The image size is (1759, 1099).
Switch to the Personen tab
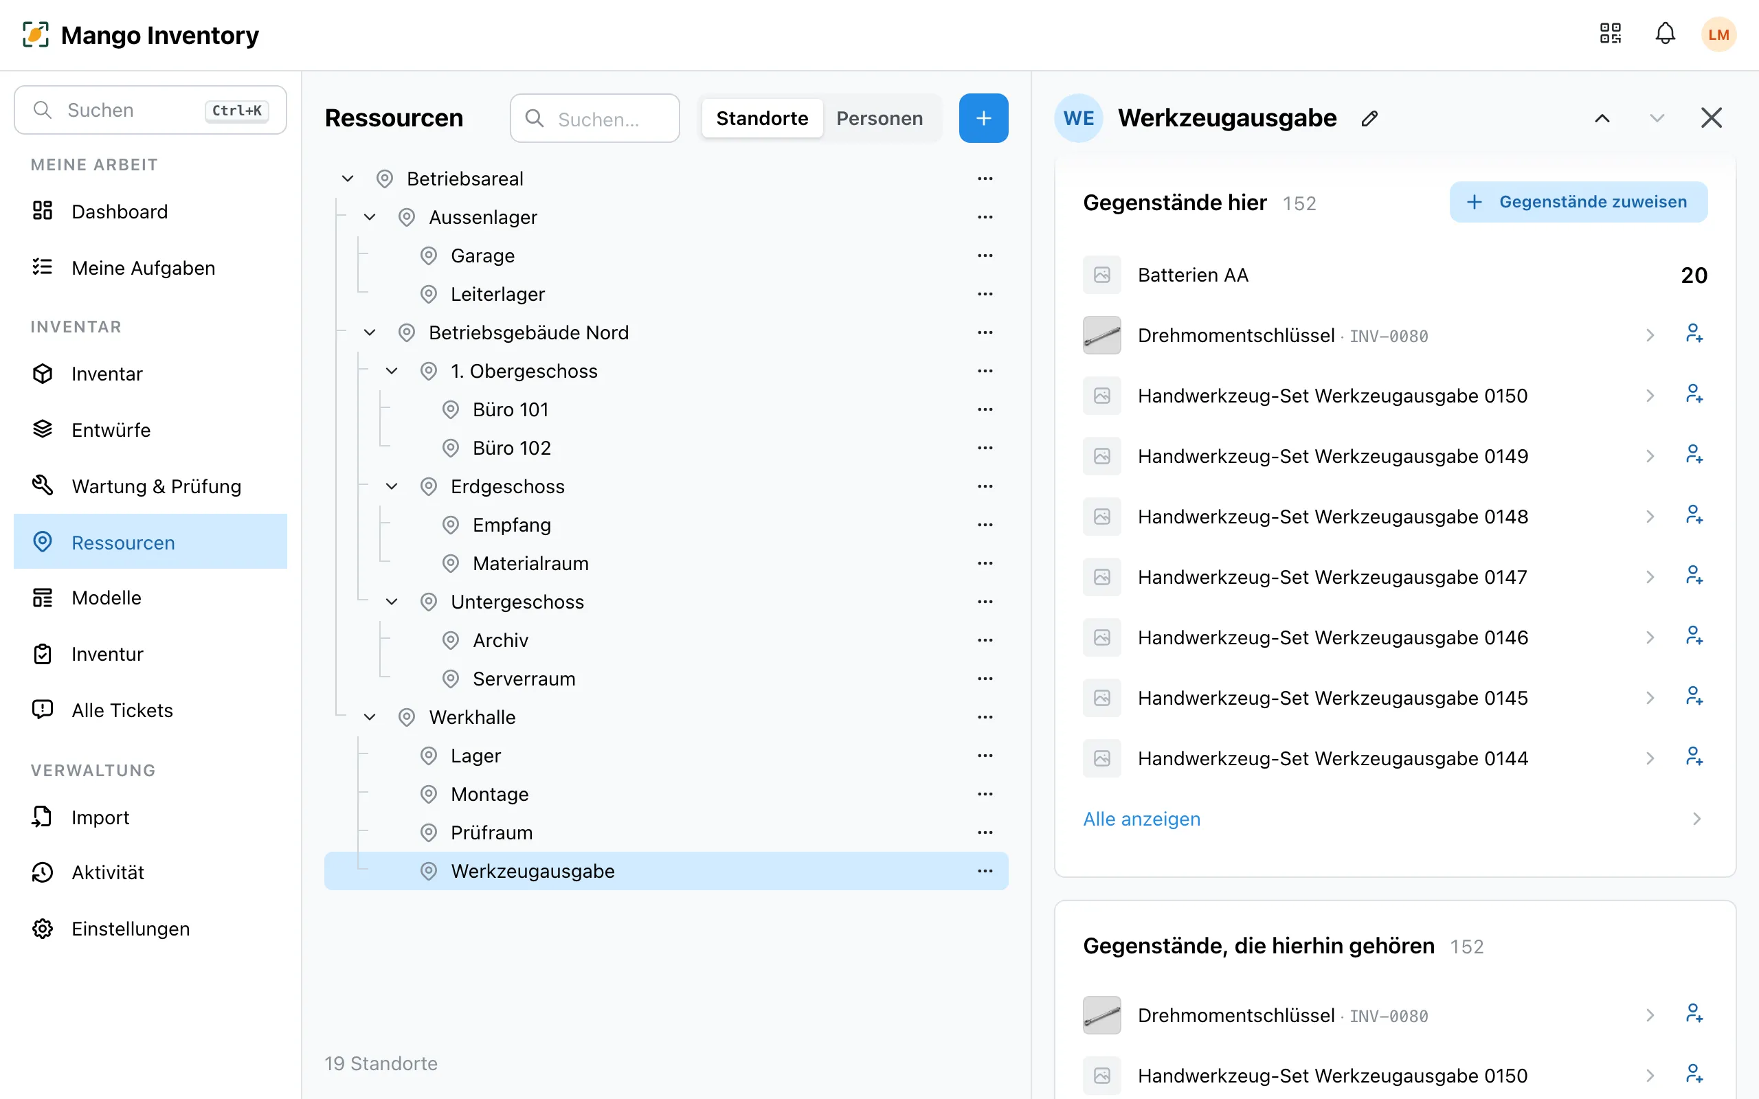879,118
